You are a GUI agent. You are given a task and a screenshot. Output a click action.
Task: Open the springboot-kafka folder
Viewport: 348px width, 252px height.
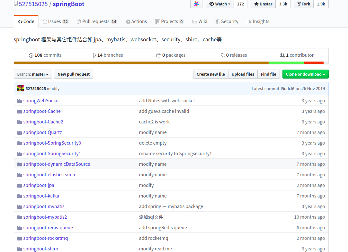point(41,196)
